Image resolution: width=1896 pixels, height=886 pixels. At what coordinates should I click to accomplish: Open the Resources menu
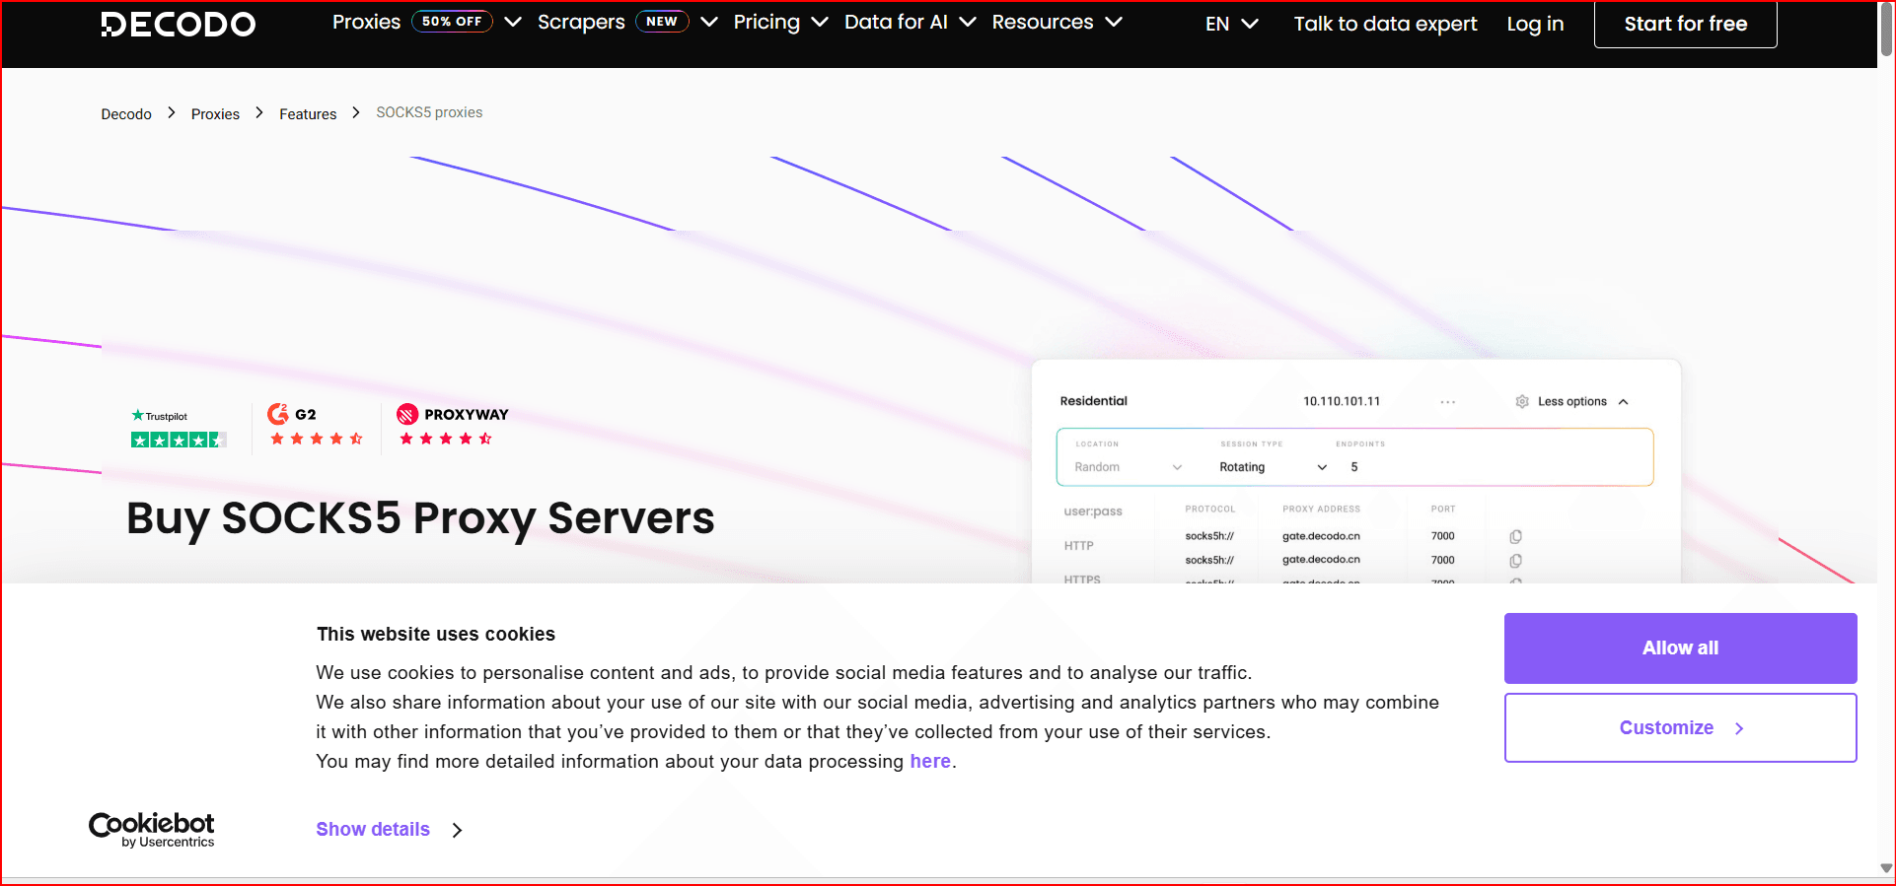pyautogui.click(x=1056, y=23)
